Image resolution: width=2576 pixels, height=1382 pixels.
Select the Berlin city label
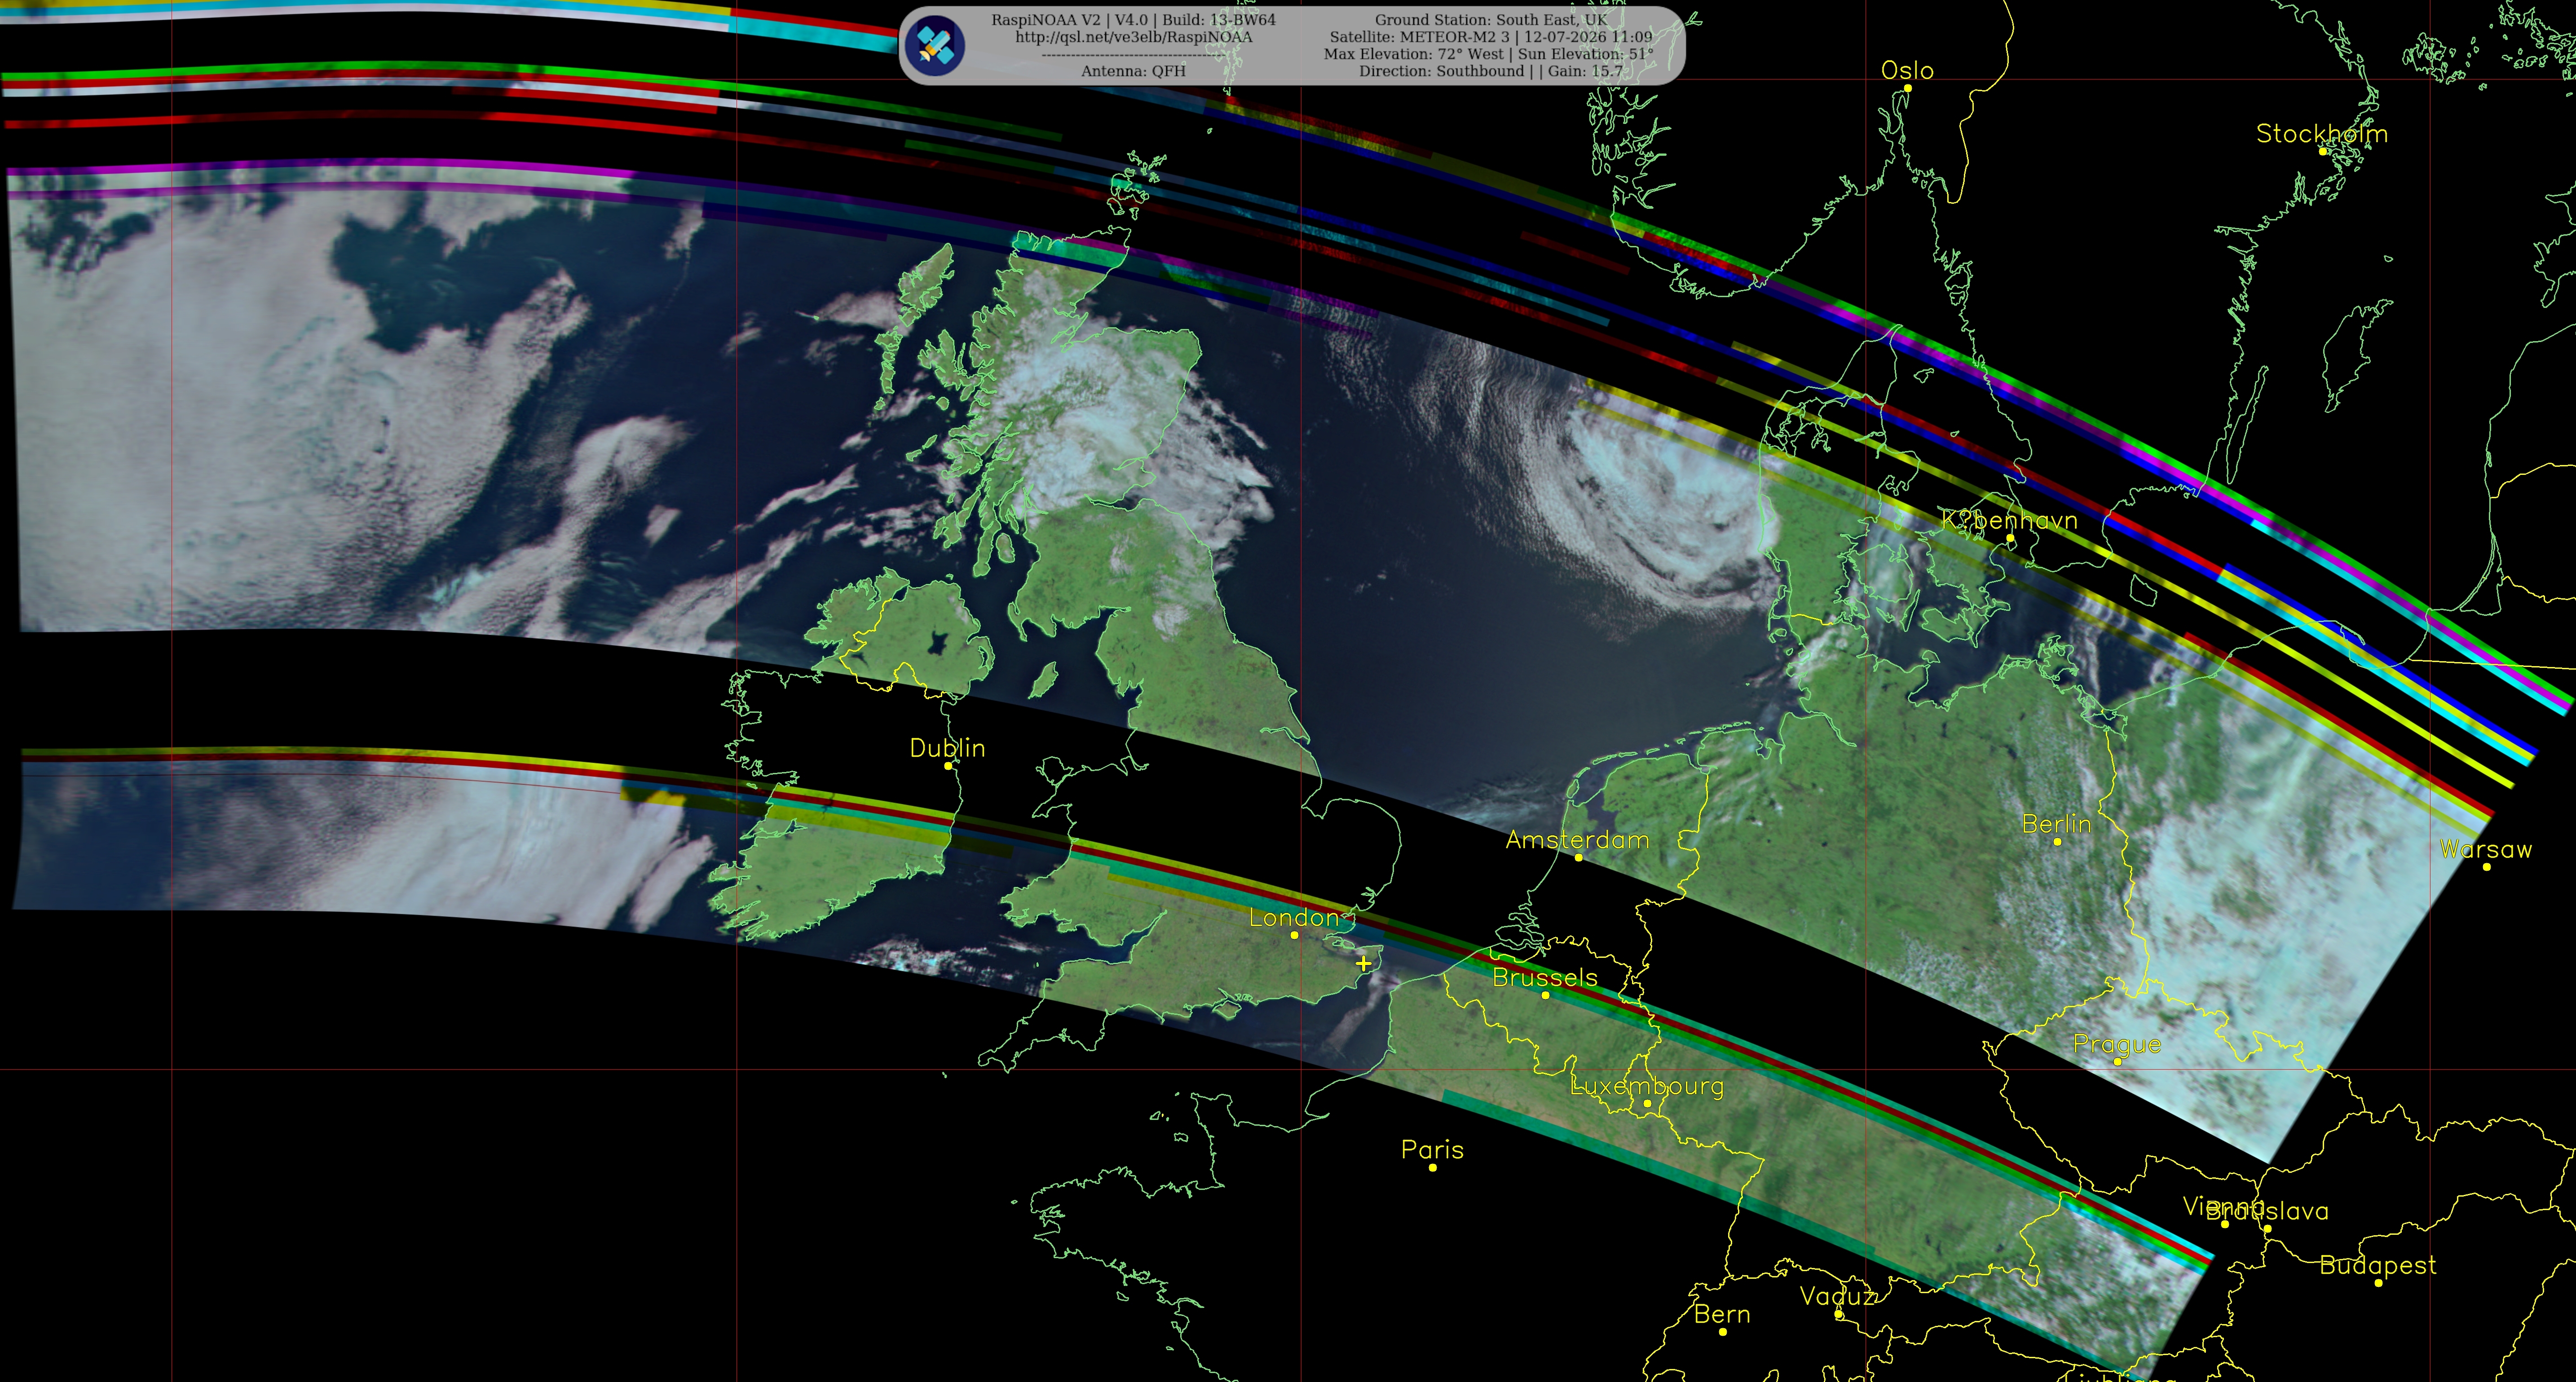[x=2056, y=825]
